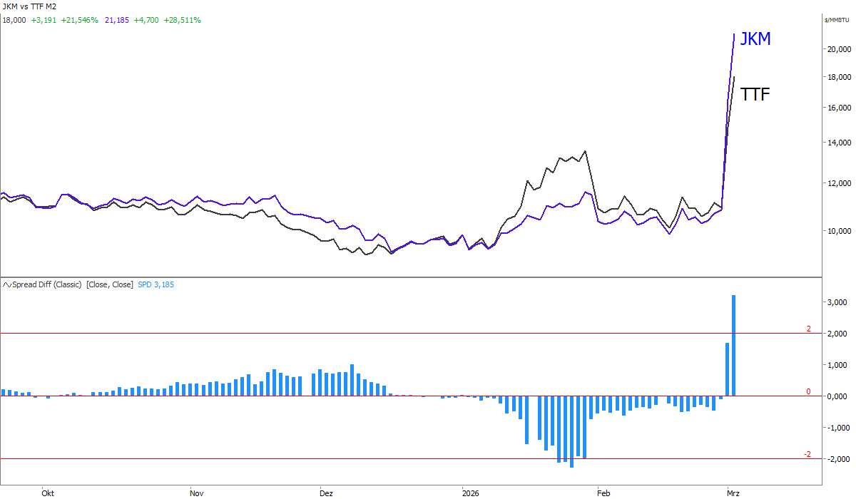Viewport: 856px width, 499px height.
Task: Click the 'Spread Diff (Classic)' indicator name
Action: 47,284
